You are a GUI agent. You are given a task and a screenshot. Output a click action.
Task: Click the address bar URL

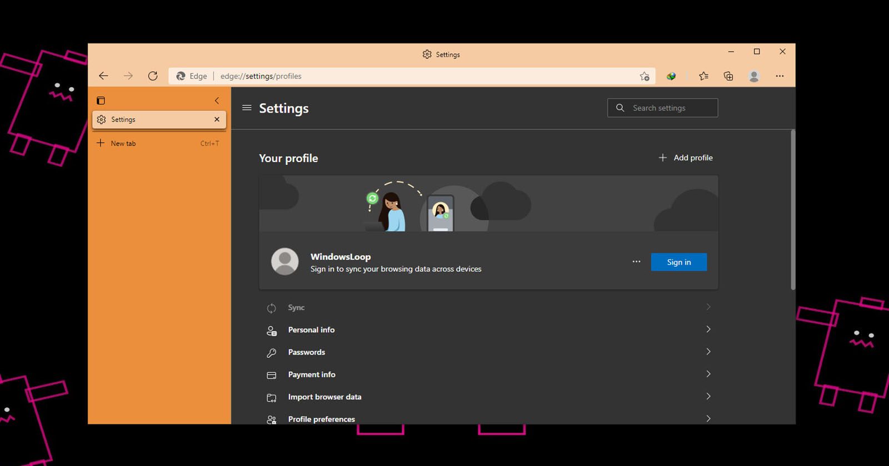[261, 76]
